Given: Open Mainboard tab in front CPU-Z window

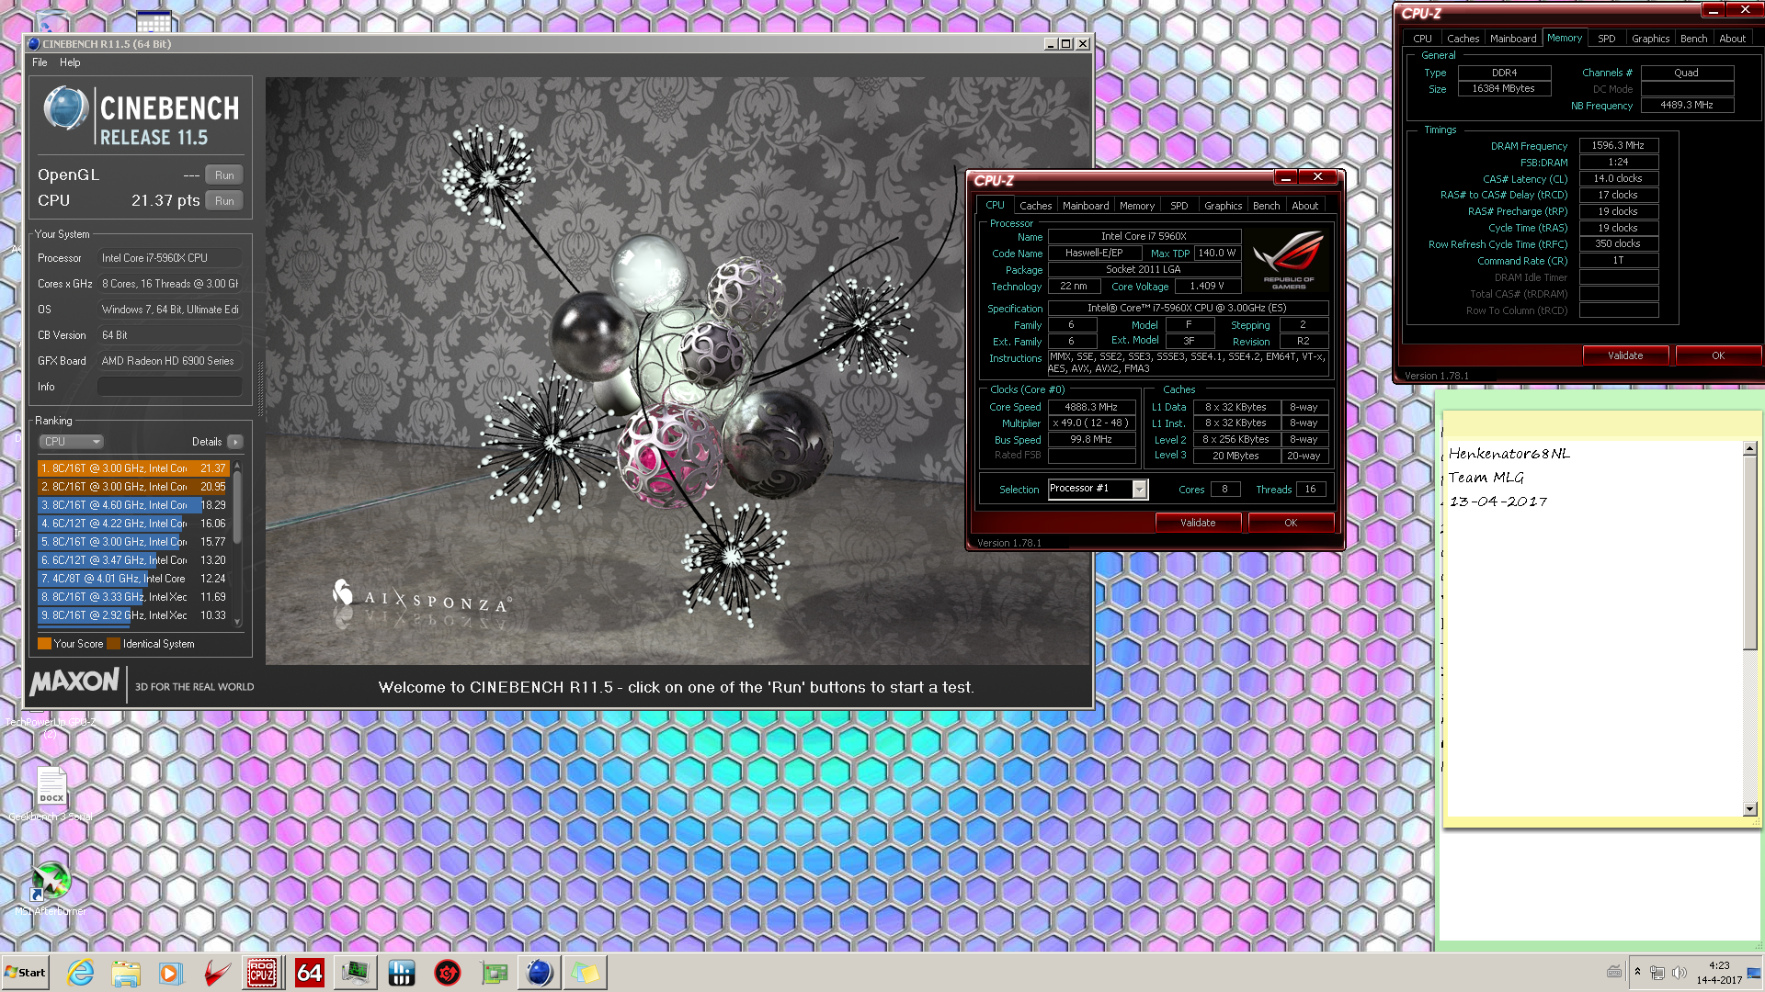Looking at the screenshot, I should click(x=1086, y=206).
